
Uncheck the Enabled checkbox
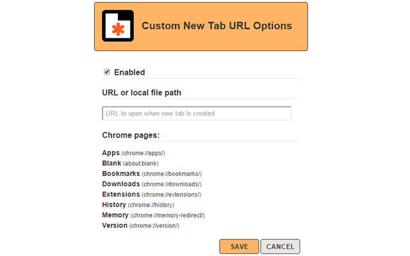coord(107,72)
